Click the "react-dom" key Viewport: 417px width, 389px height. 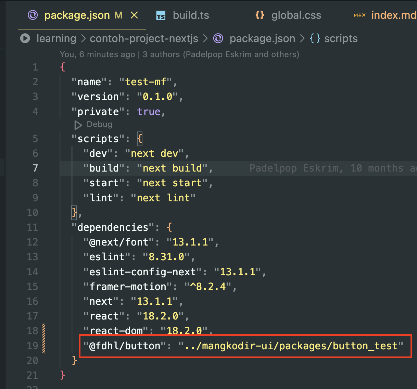[x=116, y=331]
